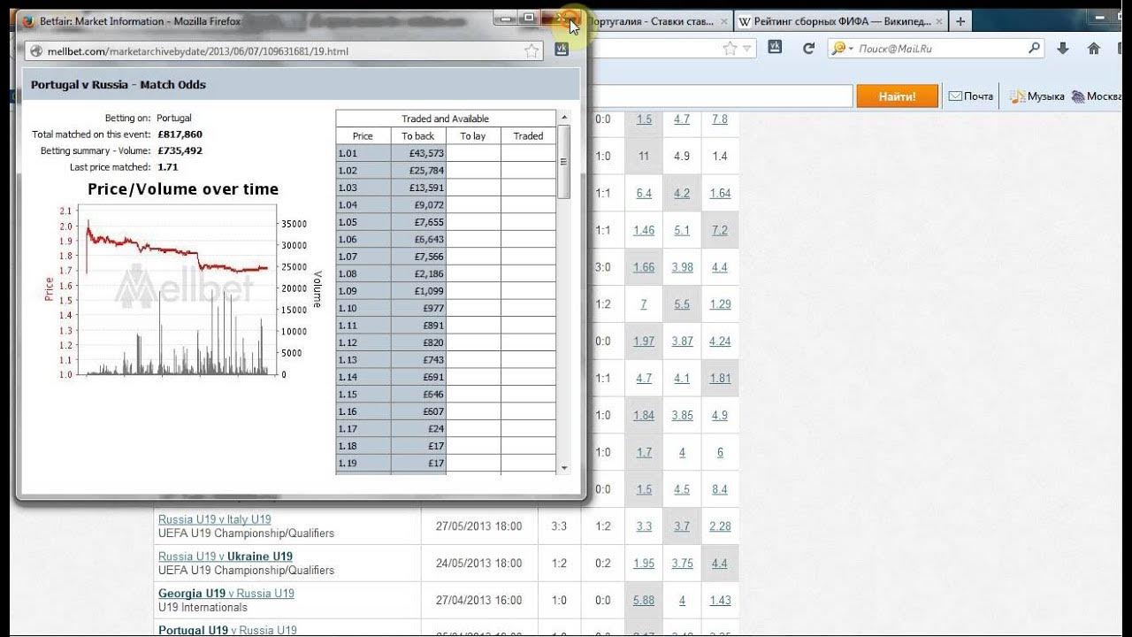
Task: Click the £607 to-back amount
Action: pyautogui.click(x=432, y=411)
